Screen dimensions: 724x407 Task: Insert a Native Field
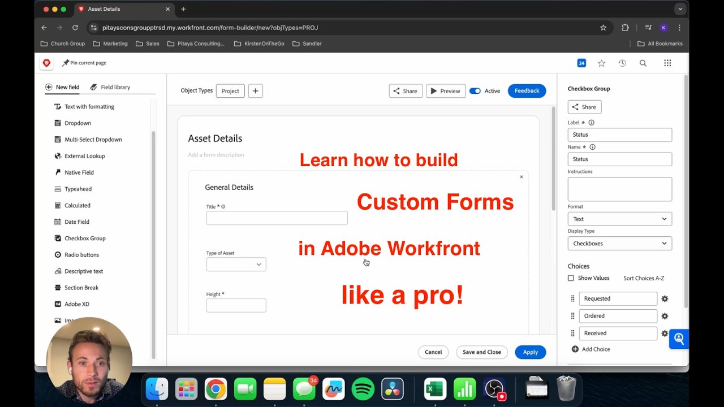tap(74, 172)
